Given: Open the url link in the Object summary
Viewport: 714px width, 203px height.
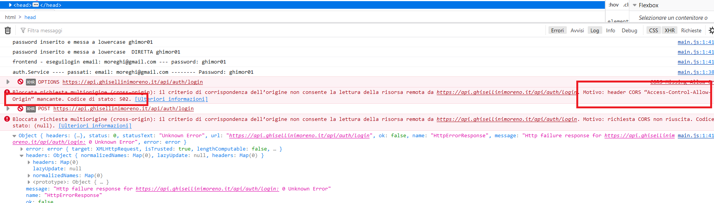Looking at the screenshot, I should 299,135.
